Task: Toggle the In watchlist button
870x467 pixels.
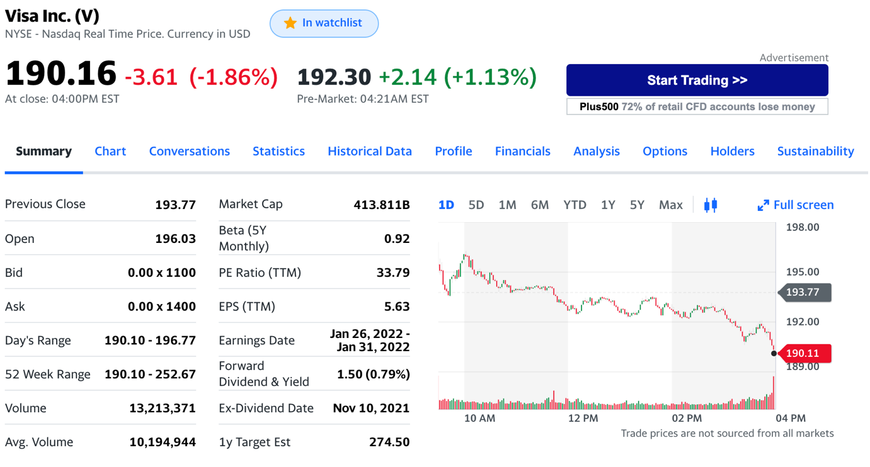Action: [324, 23]
